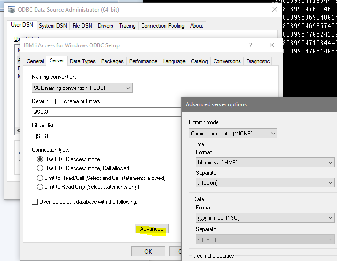This screenshot has width=337, height=261.
Task: Open the Naming convention dropdown
Action: 82,88
